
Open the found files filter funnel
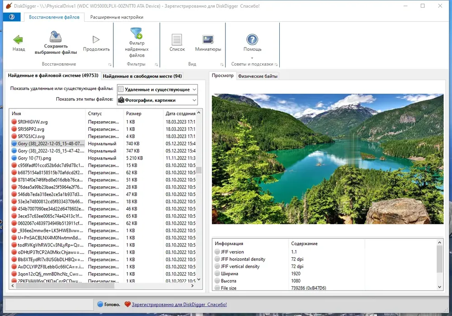(x=137, y=33)
